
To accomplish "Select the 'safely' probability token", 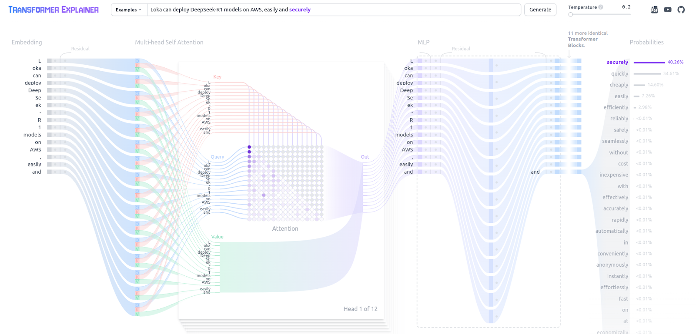I will point(621,129).
